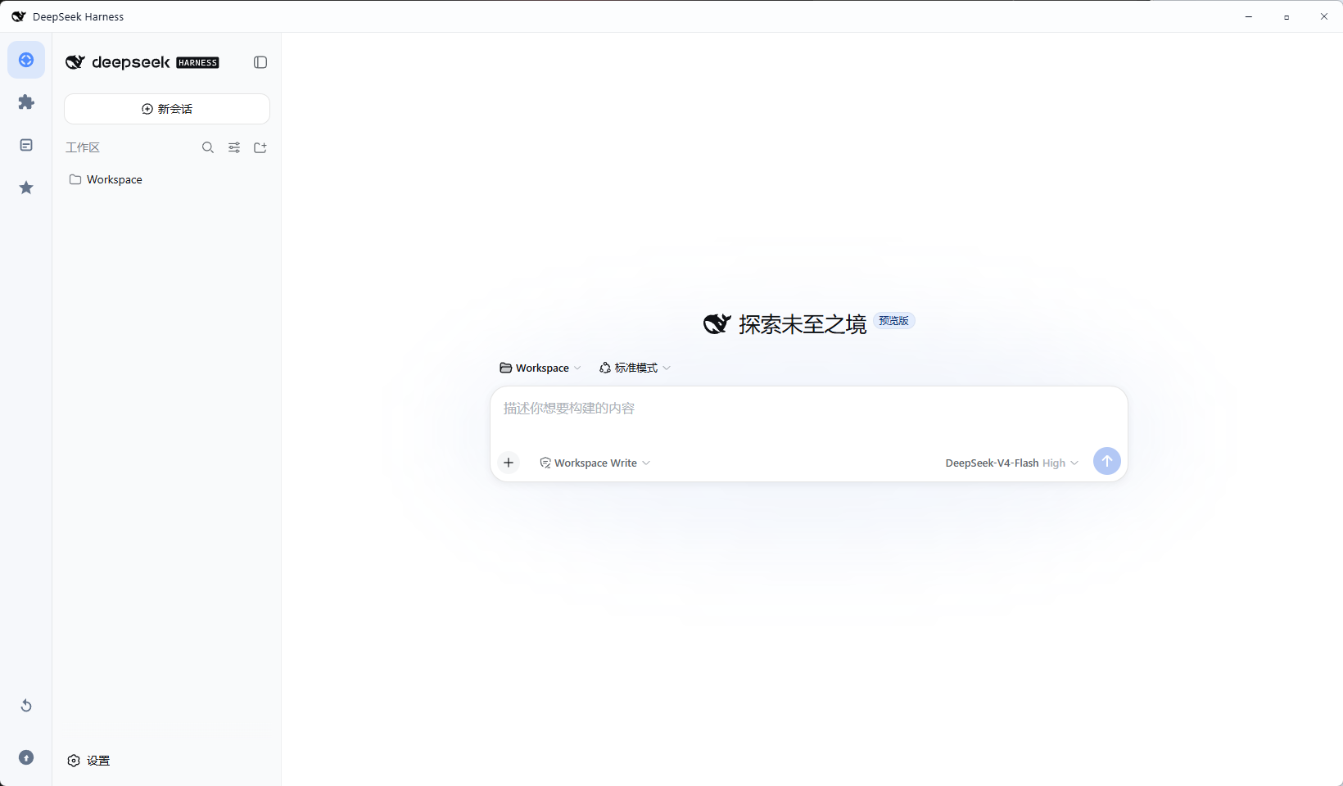Viewport: 1343px width, 786px height.
Task: Close the DeepSeek Harness window
Action: pyautogui.click(x=1324, y=16)
